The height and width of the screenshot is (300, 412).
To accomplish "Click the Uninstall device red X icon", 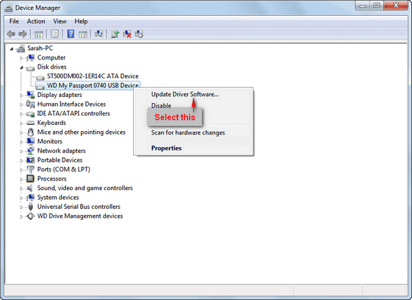I will click(x=127, y=34).
